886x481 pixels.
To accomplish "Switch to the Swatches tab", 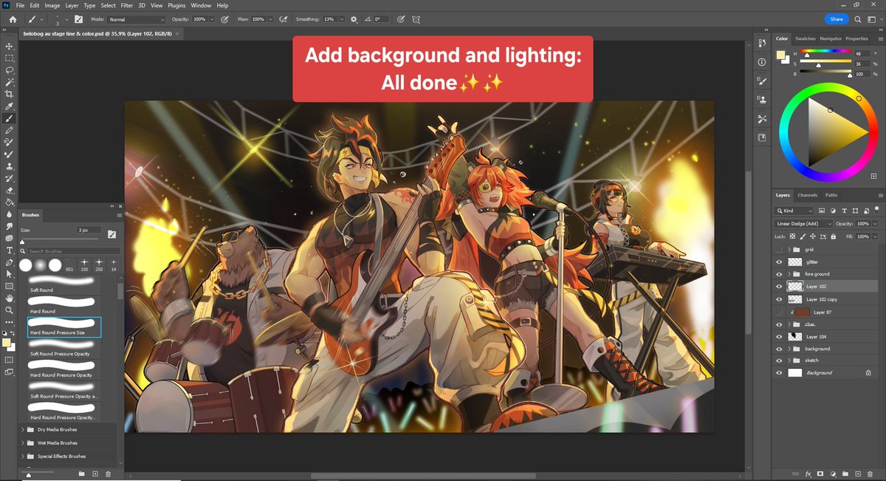I will (x=806, y=38).
